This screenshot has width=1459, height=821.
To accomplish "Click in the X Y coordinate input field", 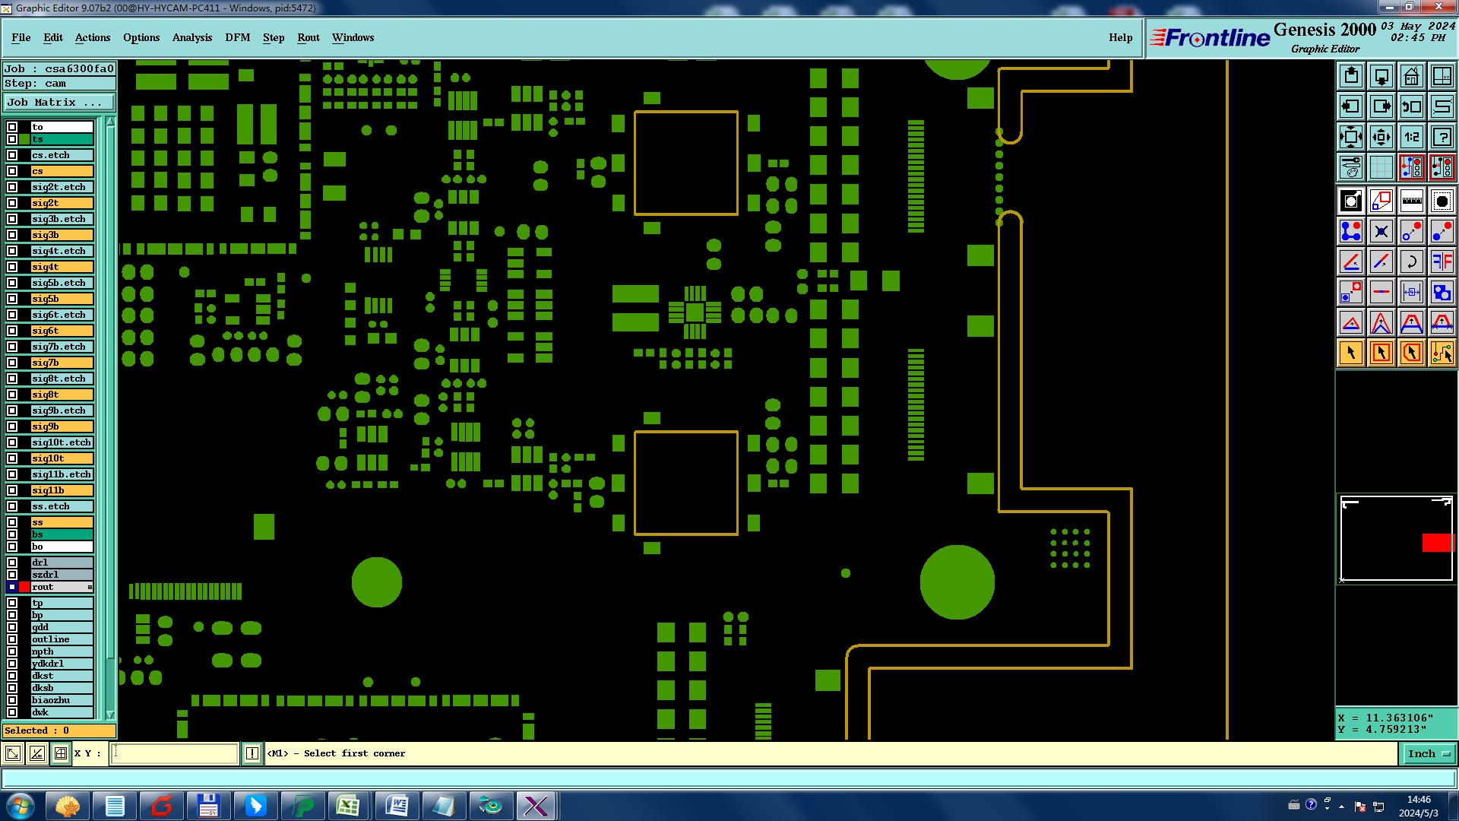I will [x=175, y=753].
